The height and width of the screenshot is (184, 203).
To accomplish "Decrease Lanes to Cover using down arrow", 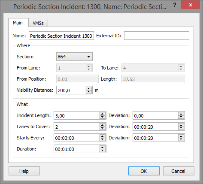I will click(x=103, y=128).
